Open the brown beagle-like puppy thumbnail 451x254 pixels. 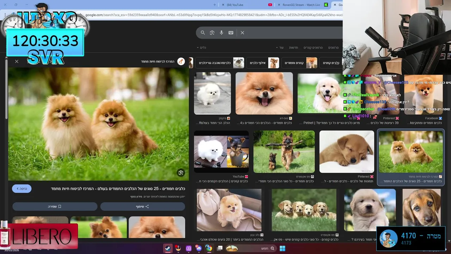point(421,207)
